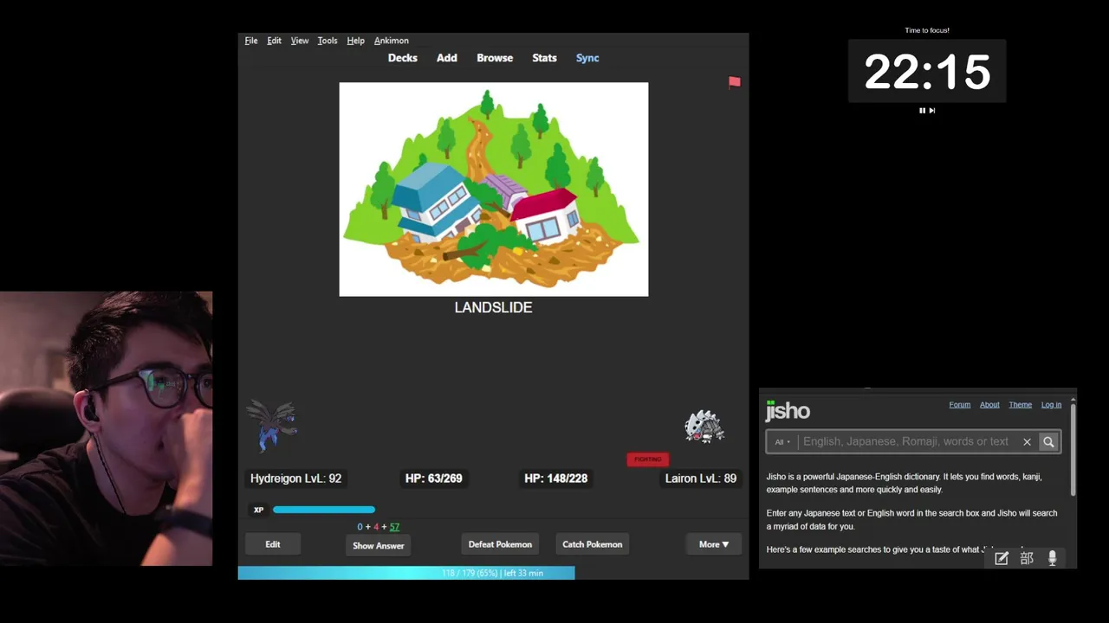
Task: Activate Jisho voice input microphone
Action: (x=1052, y=559)
